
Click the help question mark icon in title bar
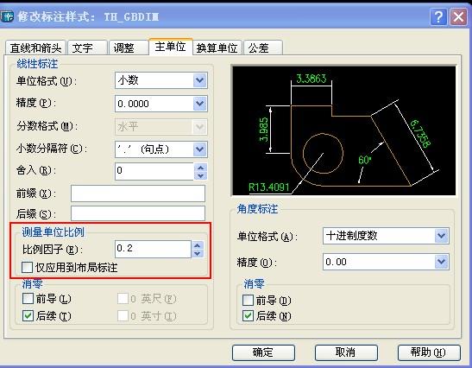[x=438, y=17]
